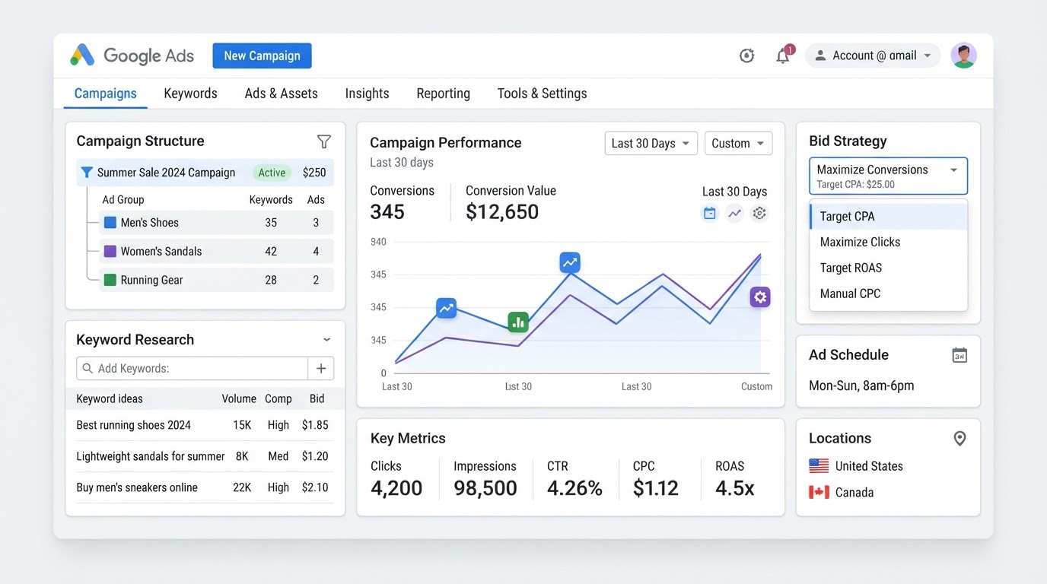Click the blue trend marker at chart peak

click(570, 263)
